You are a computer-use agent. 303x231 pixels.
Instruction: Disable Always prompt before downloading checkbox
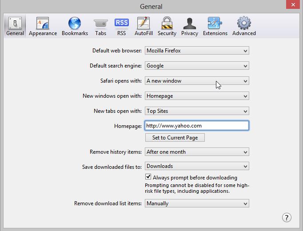[148, 177]
